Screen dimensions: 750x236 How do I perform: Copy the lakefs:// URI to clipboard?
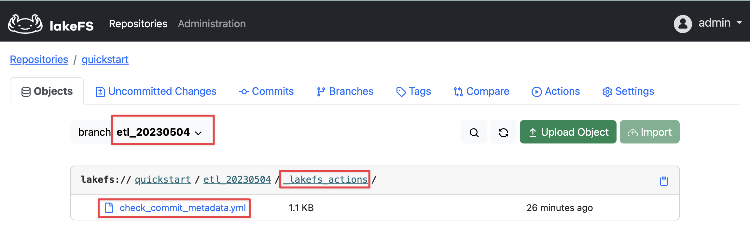[663, 180]
